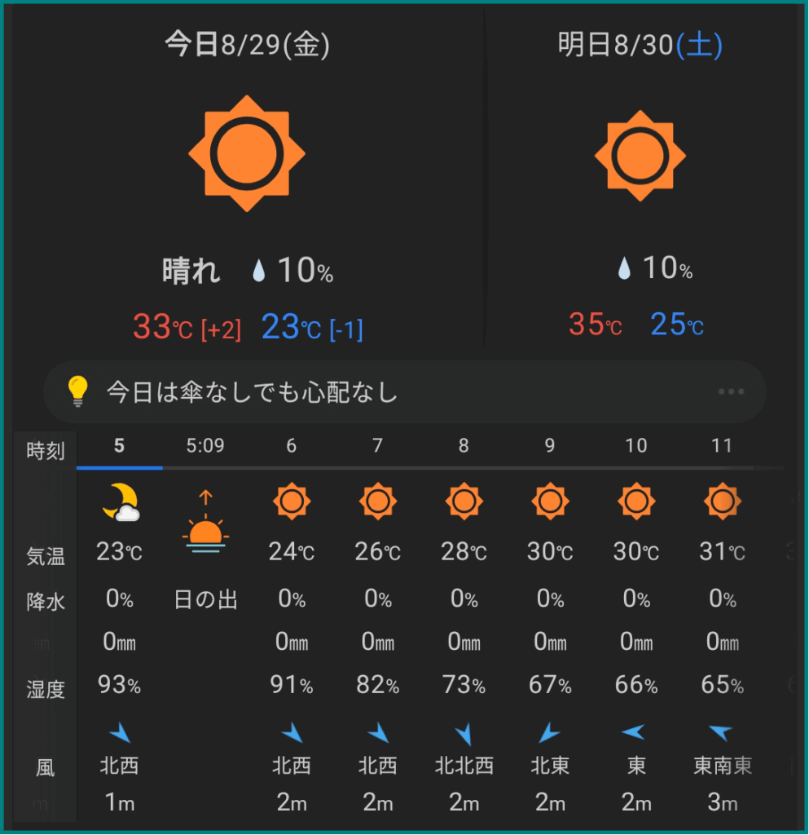Screen dimensions: 809x835
Task: Click the lightbulb tip icon
Action: tap(77, 392)
